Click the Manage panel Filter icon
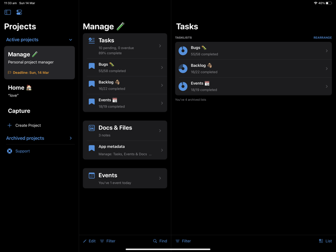This screenshot has width=336, height=252. coord(102,241)
